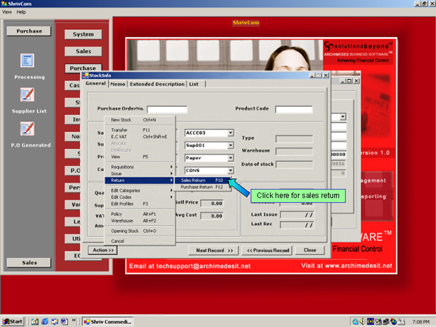
Task: Click the << Previous Record button
Action: [268, 250]
